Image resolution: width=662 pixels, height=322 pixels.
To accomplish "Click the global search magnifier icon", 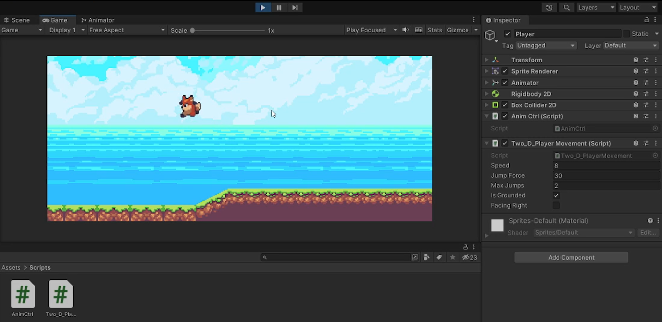I will point(567,8).
